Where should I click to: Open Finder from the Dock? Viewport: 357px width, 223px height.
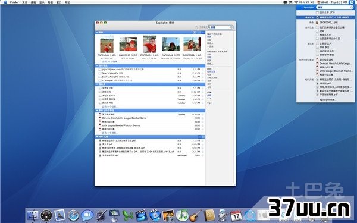33,215
